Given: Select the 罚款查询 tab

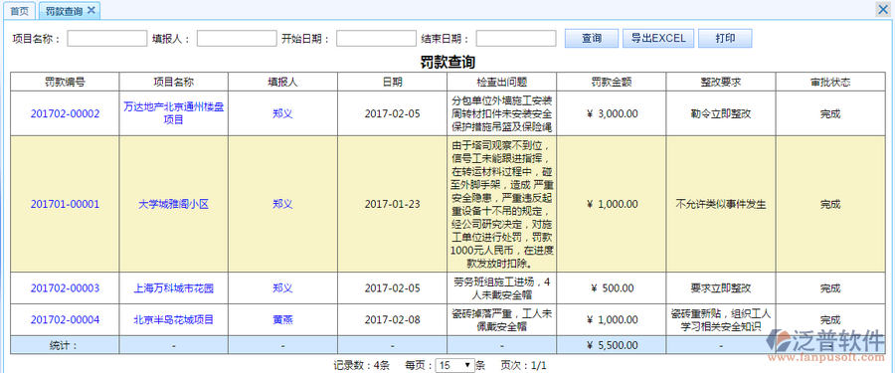Looking at the screenshot, I should tap(64, 10).
